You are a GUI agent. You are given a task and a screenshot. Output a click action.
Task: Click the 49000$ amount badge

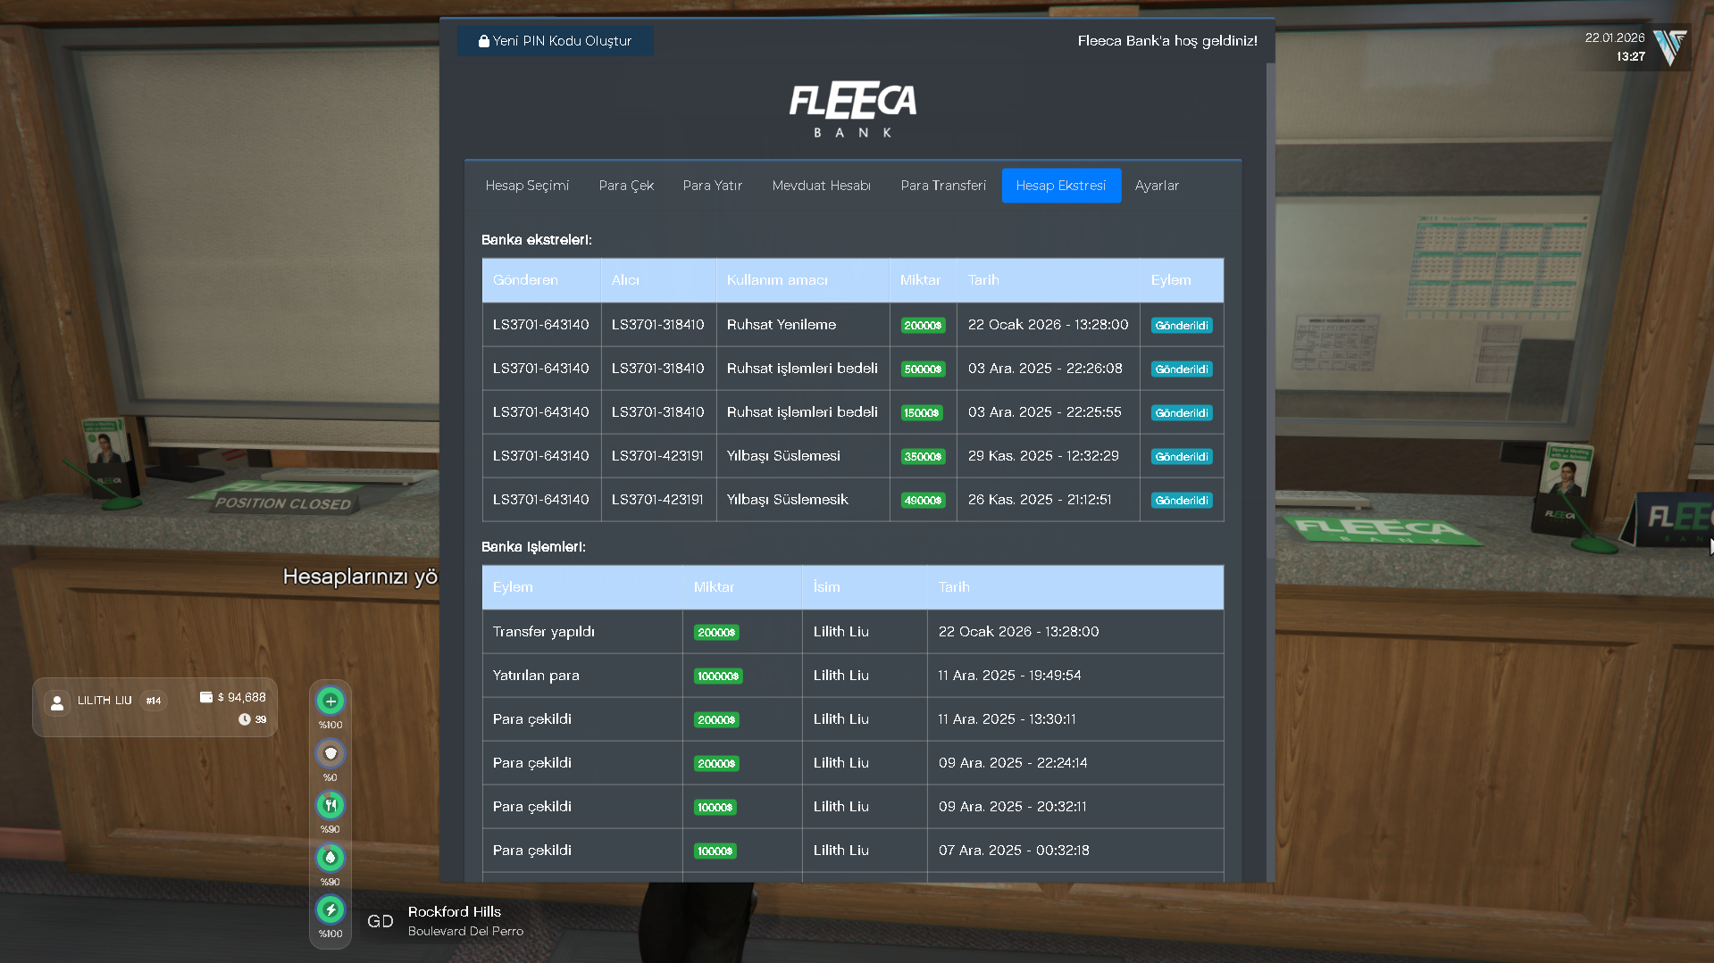click(923, 501)
